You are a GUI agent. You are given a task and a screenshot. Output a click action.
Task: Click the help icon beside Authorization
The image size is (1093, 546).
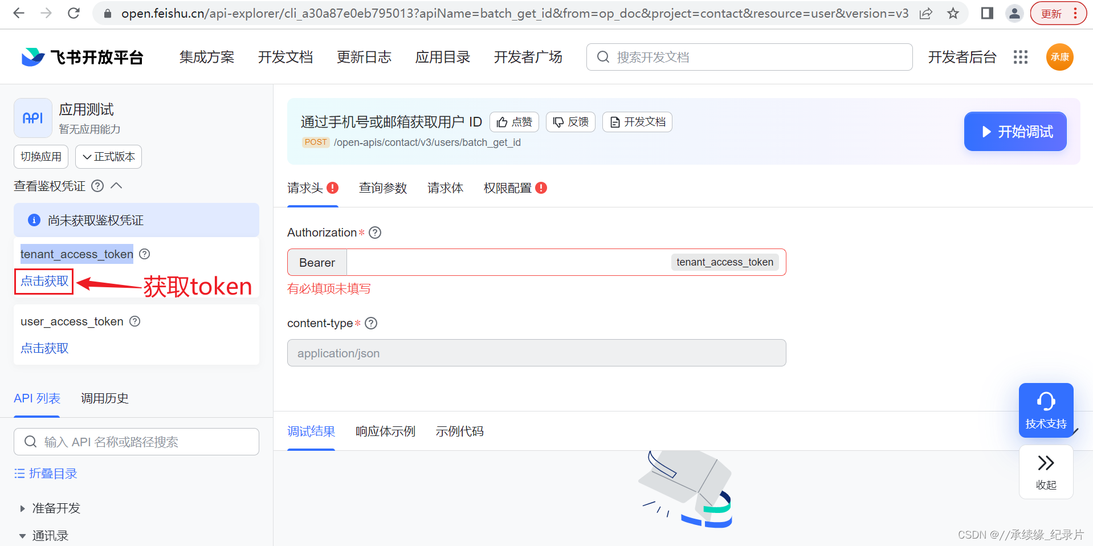click(x=375, y=233)
